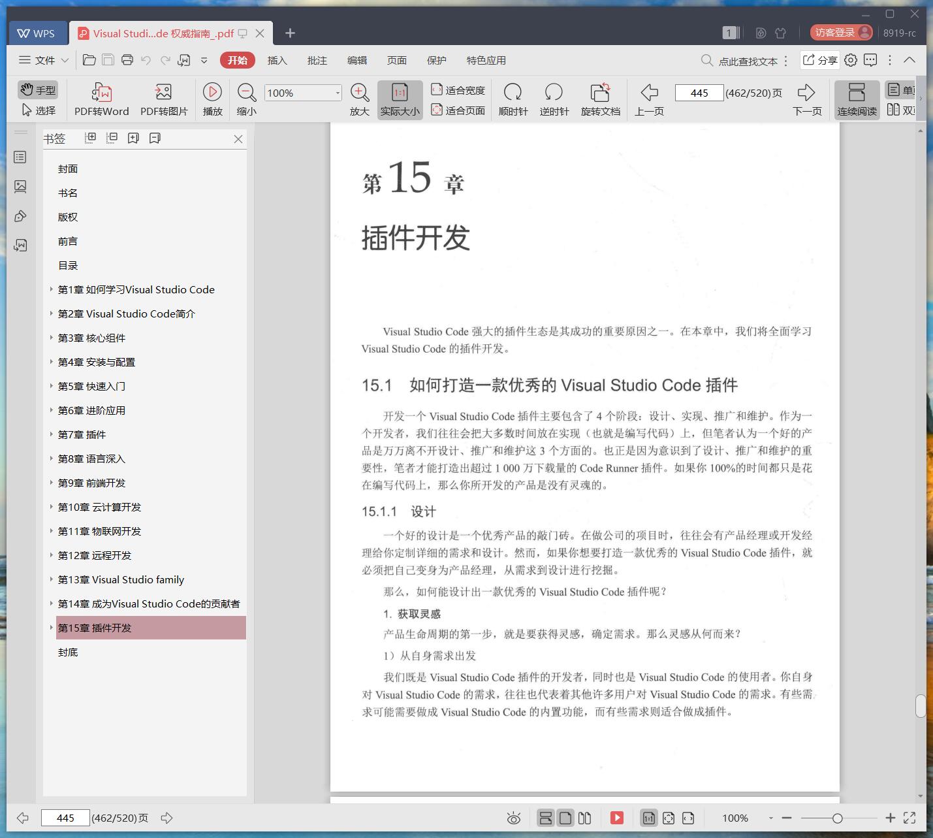Switch to hand tool (手型)

click(x=38, y=89)
